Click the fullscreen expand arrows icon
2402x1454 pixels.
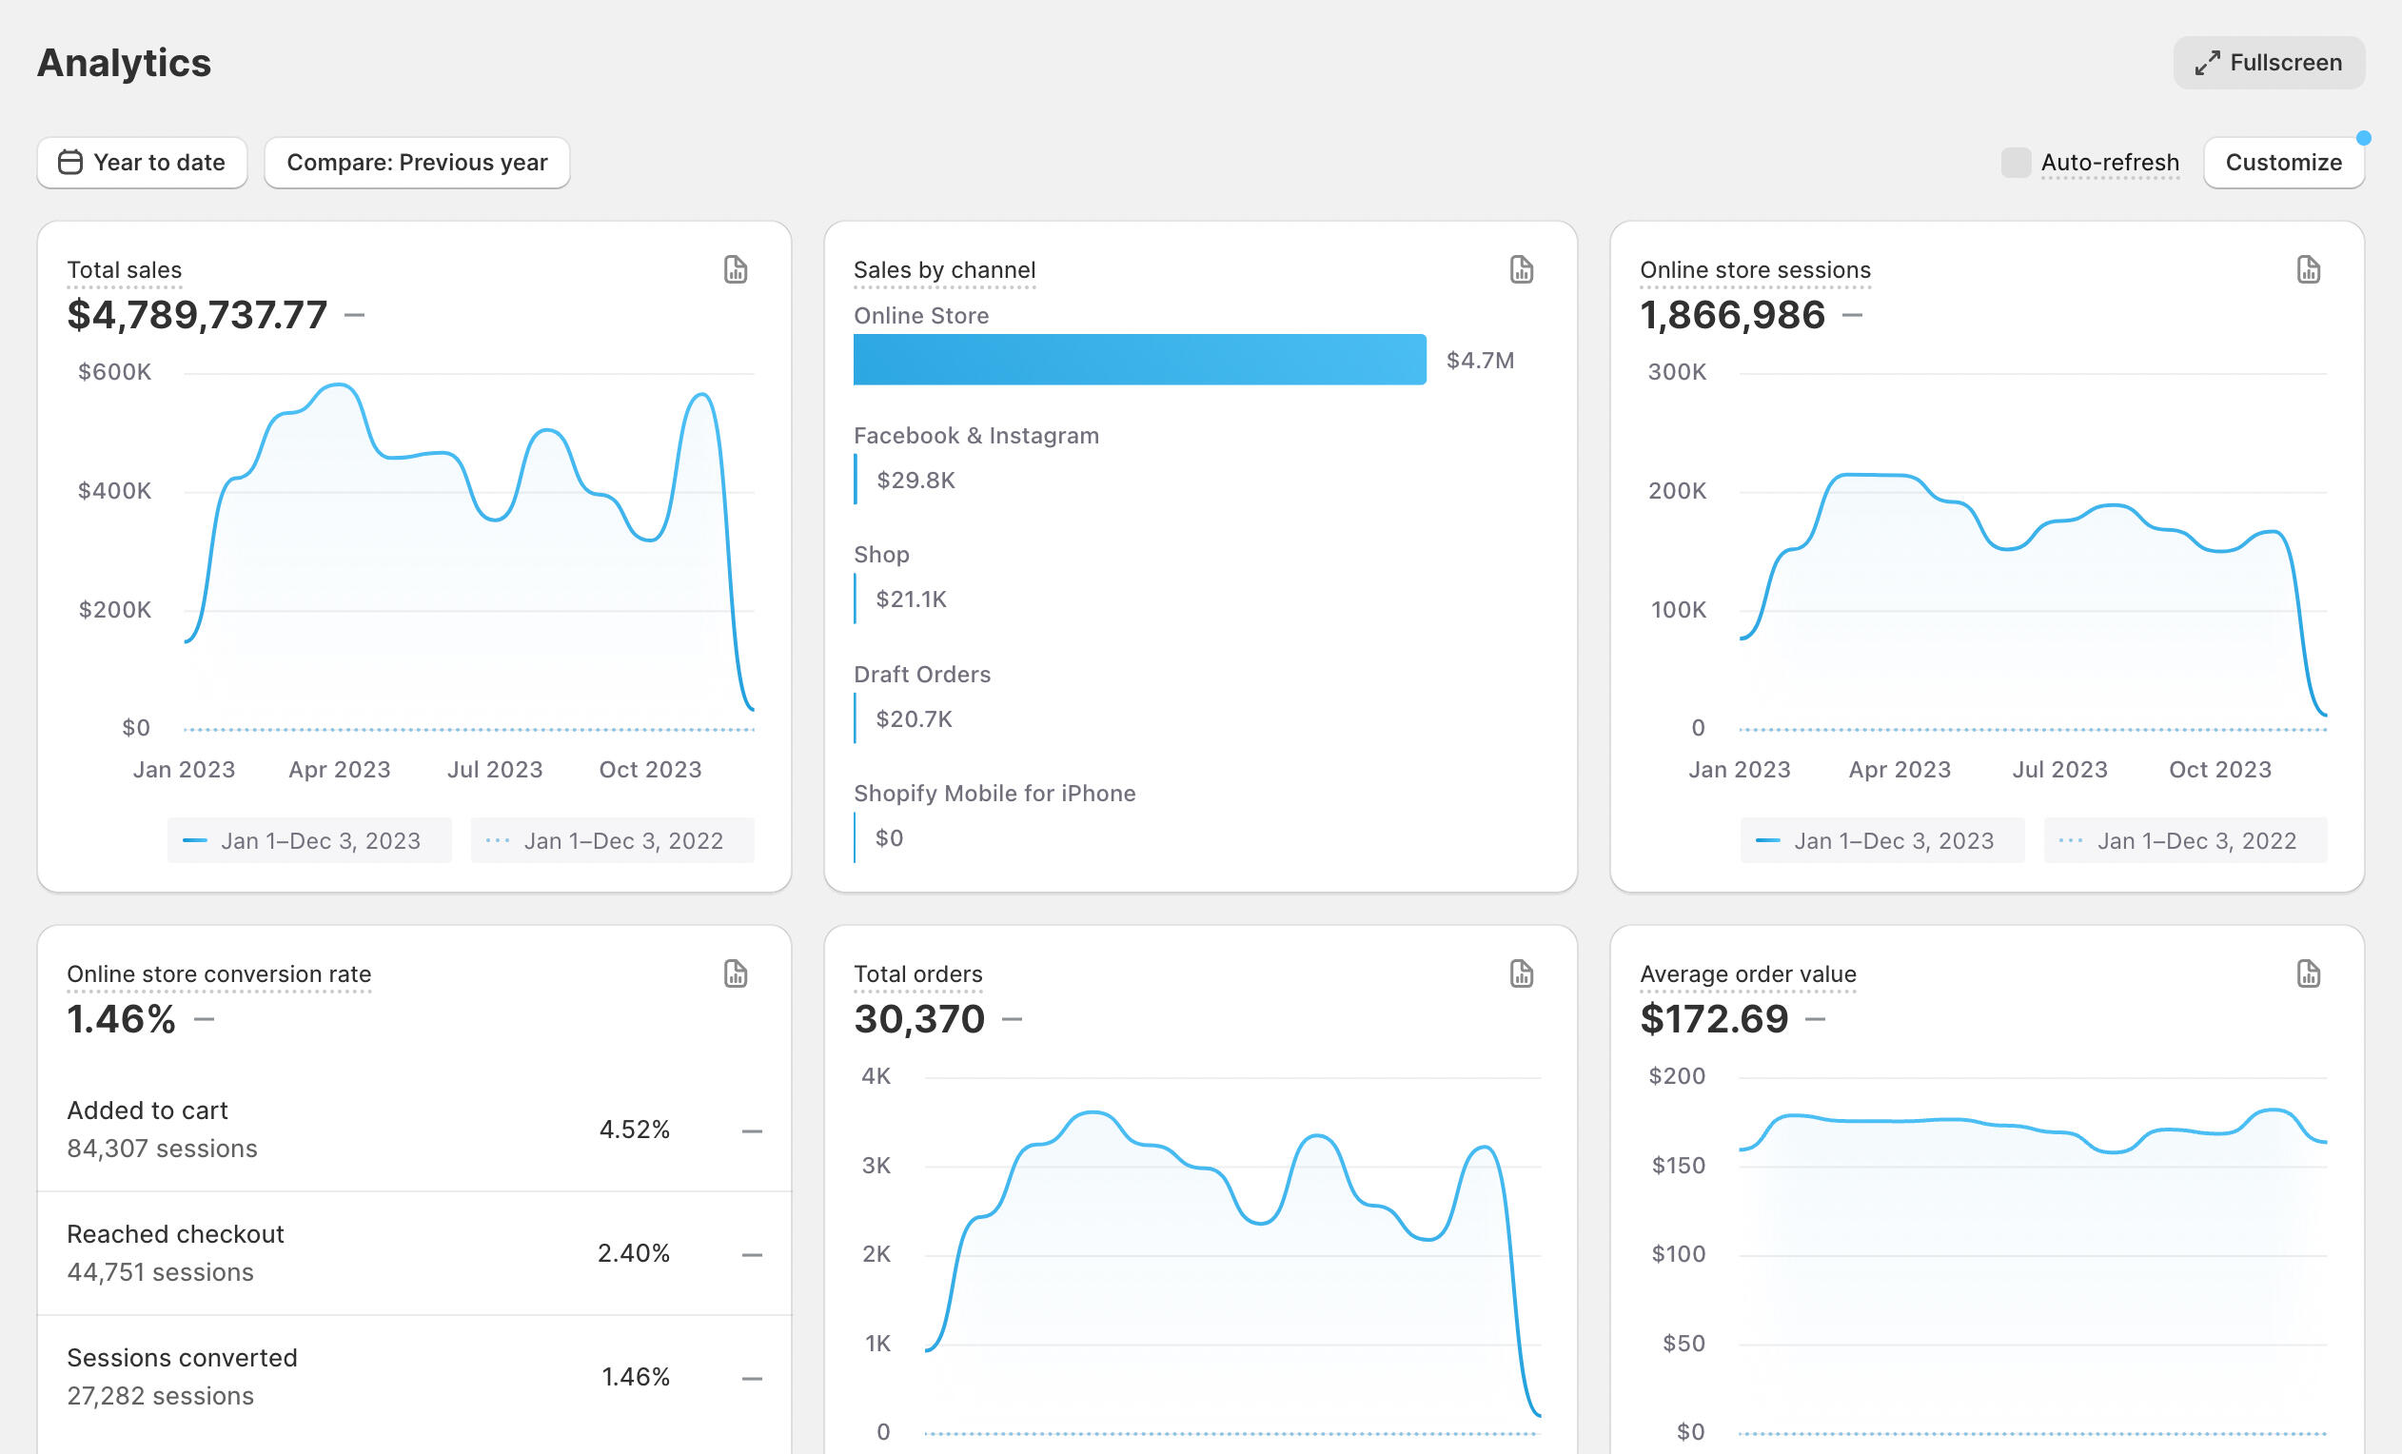coord(2207,64)
